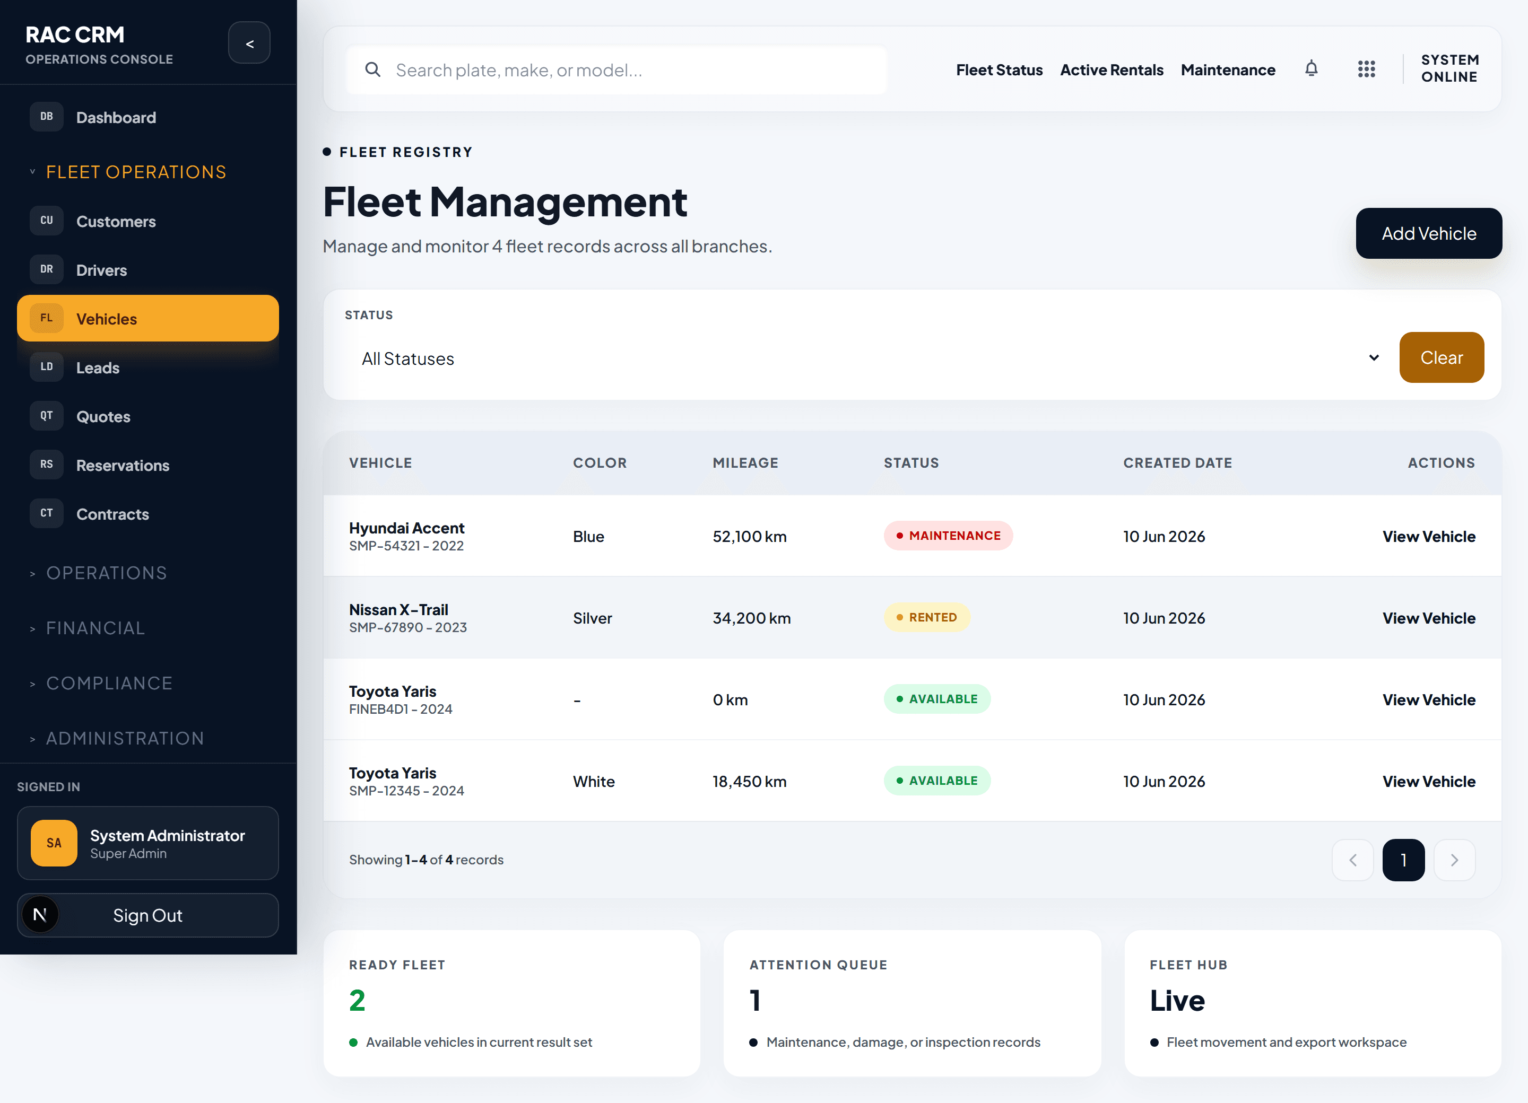View the Hyundai Accent vehicle

pyautogui.click(x=1428, y=536)
